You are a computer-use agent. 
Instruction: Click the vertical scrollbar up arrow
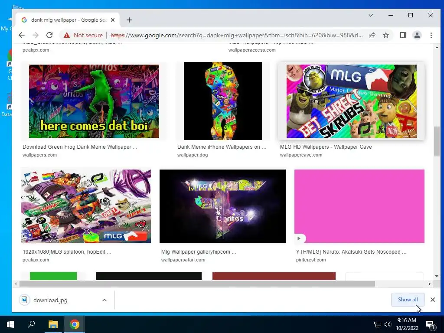(437, 47)
